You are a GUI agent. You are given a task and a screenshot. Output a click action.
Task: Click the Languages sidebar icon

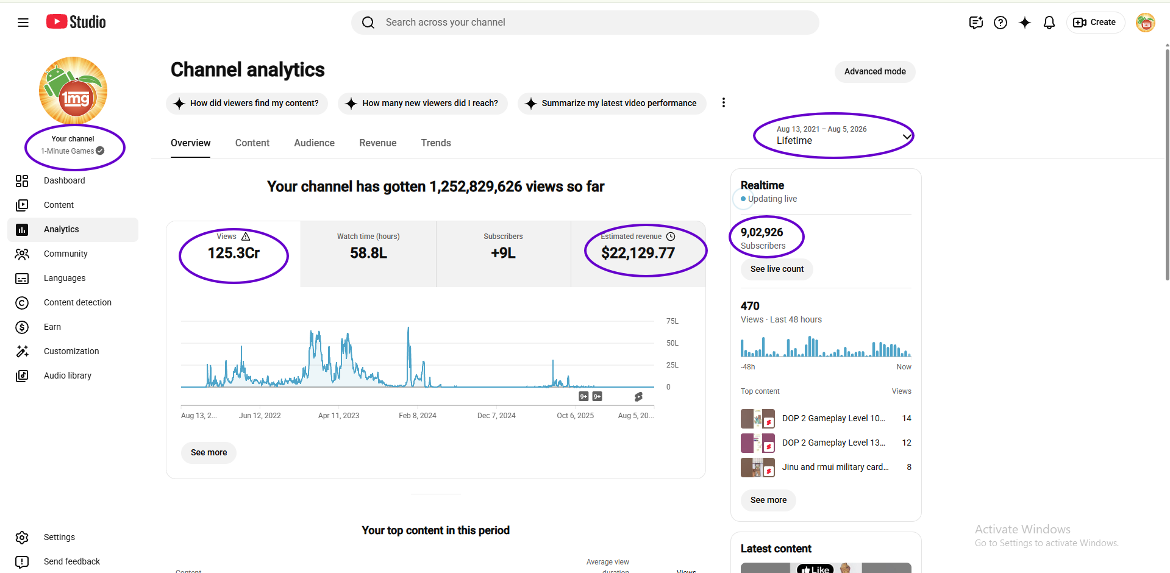pos(22,279)
